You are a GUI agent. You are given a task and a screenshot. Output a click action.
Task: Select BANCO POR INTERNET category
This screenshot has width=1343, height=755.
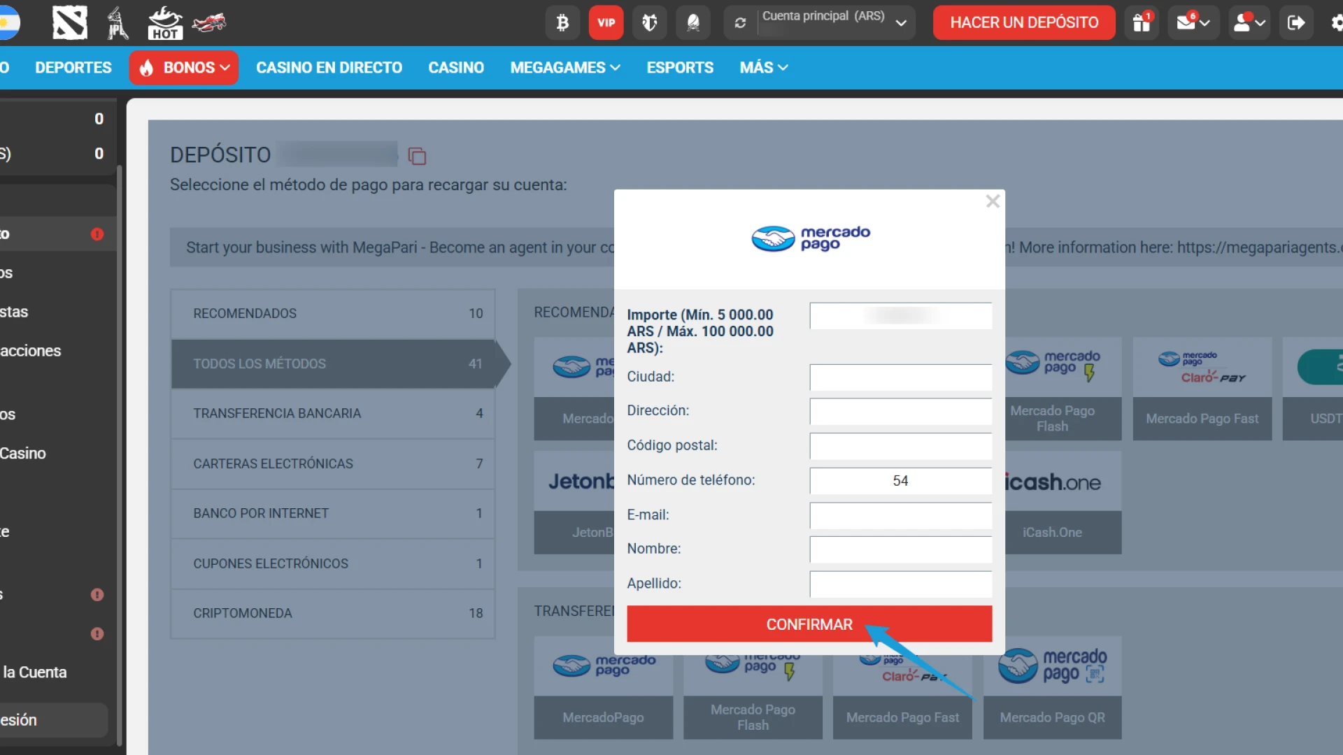pos(333,513)
